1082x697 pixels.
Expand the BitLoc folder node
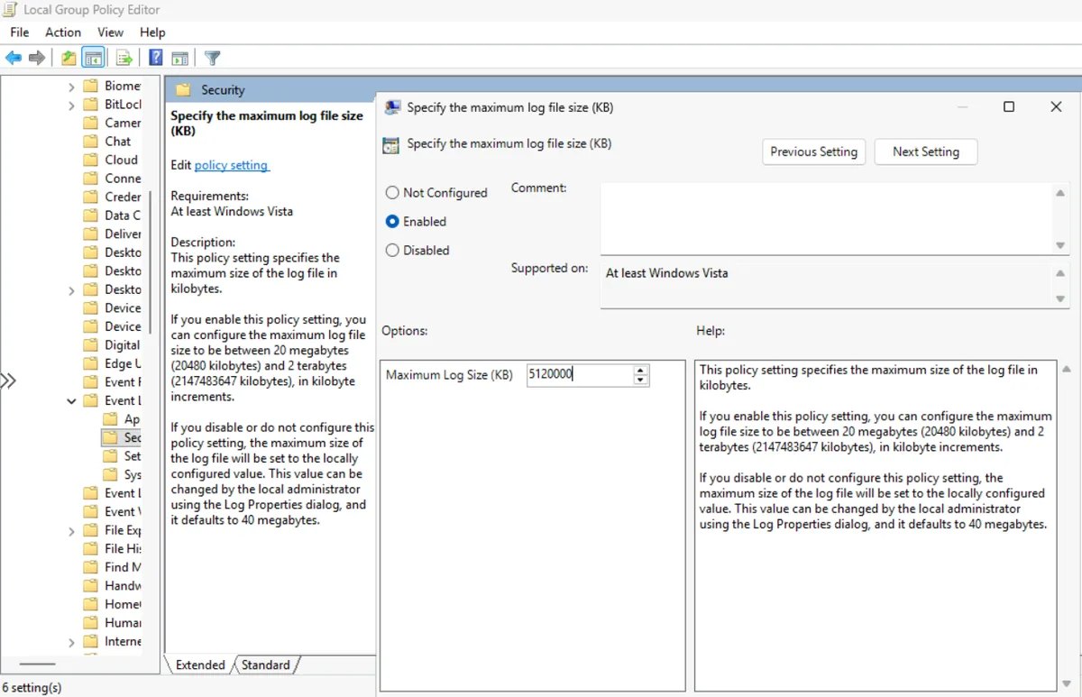pyautogui.click(x=71, y=105)
